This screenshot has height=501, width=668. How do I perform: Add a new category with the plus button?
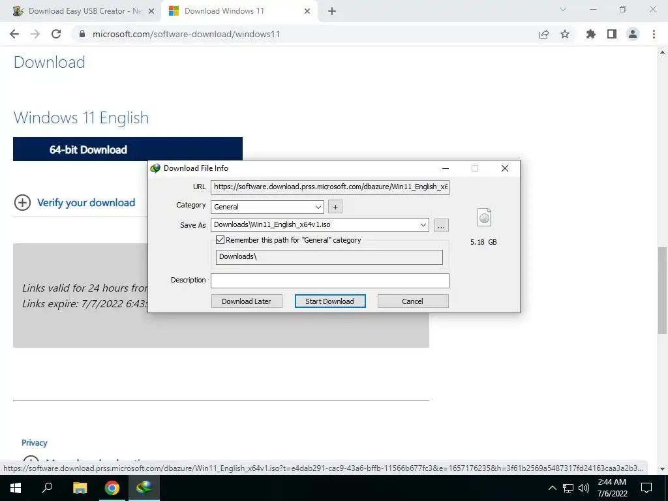point(335,207)
